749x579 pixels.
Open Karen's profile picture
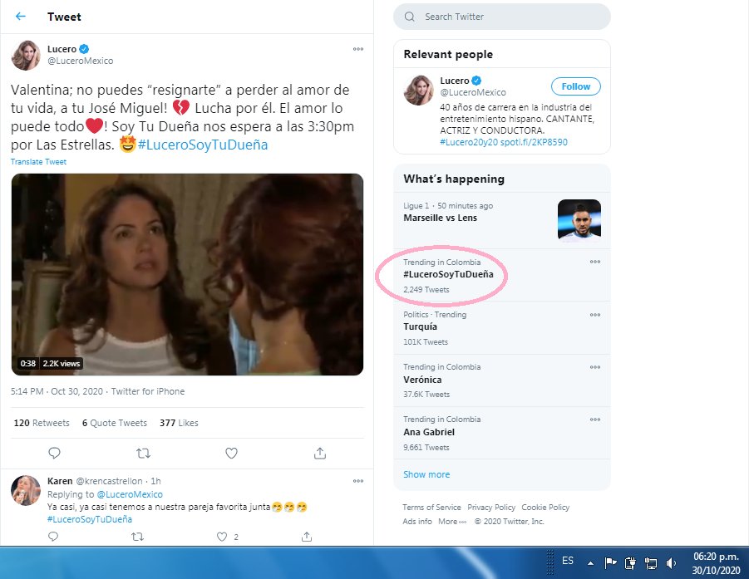click(26, 490)
